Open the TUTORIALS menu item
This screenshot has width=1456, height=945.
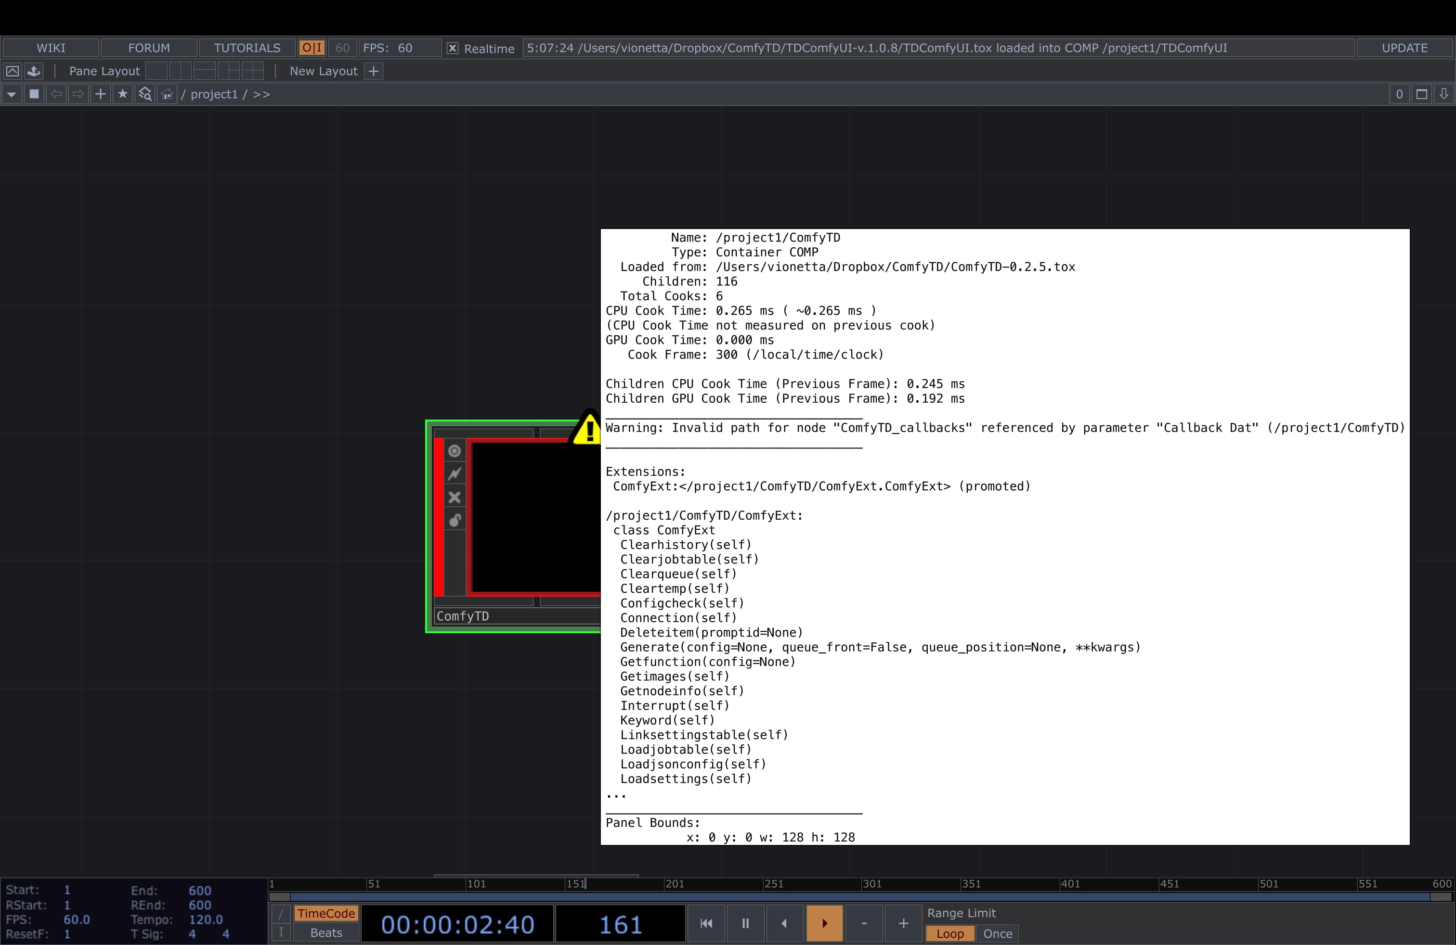[247, 48]
